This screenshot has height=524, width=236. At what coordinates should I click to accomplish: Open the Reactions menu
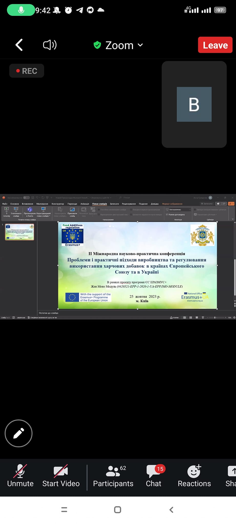pos(194,476)
